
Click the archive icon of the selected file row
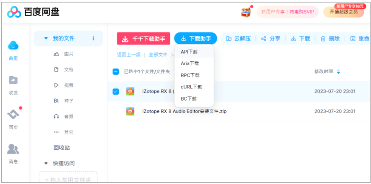point(130,91)
